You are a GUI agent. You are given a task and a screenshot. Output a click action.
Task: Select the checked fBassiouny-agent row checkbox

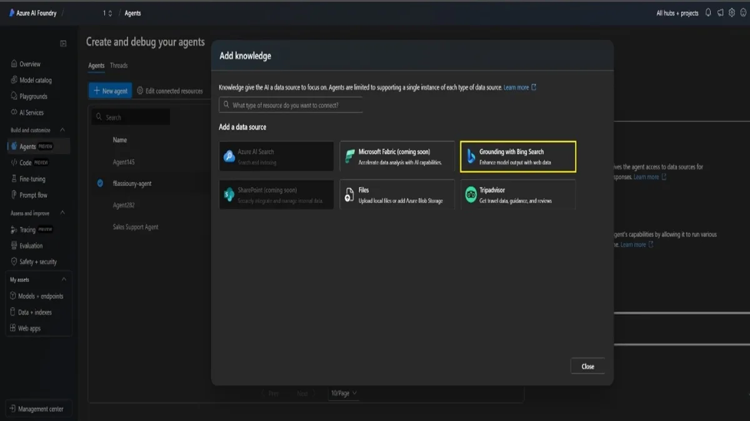pos(100,183)
